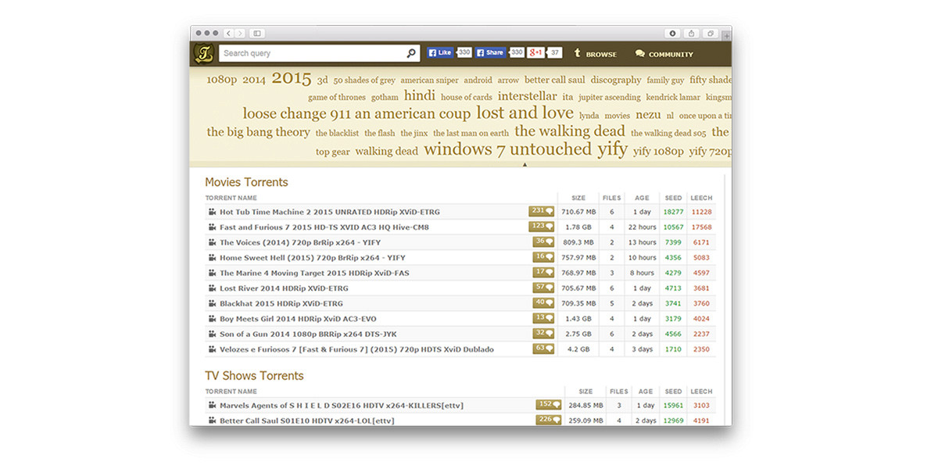This screenshot has height=469, width=938.
Task: Click size value 710.67 MB
Action: (x=578, y=212)
